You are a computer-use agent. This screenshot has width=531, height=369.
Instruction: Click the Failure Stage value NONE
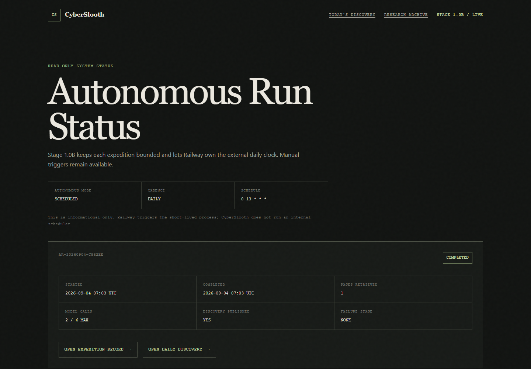click(x=346, y=320)
